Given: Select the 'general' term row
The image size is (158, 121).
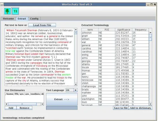Looking at the screenshot, I should coord(115,45).
